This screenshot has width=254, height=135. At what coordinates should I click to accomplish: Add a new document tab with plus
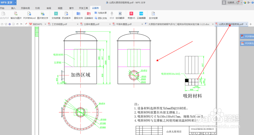click(251, 24)
